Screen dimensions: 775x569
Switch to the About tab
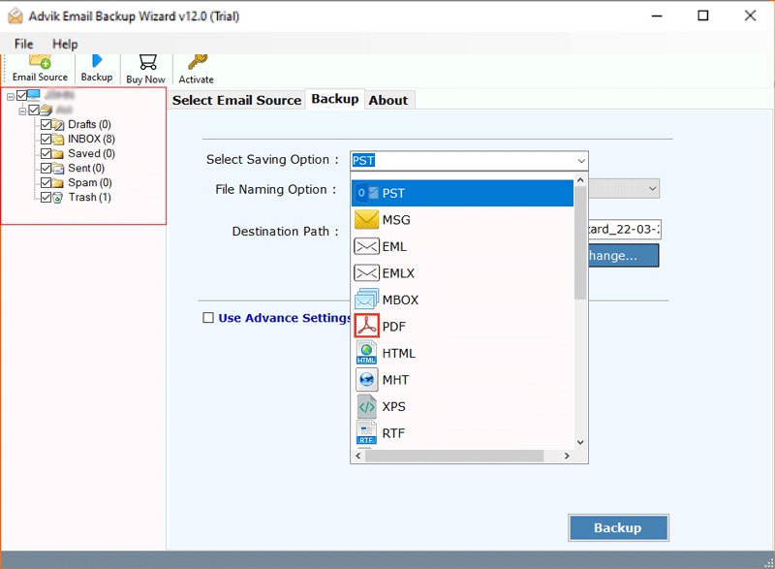point(388,100)
